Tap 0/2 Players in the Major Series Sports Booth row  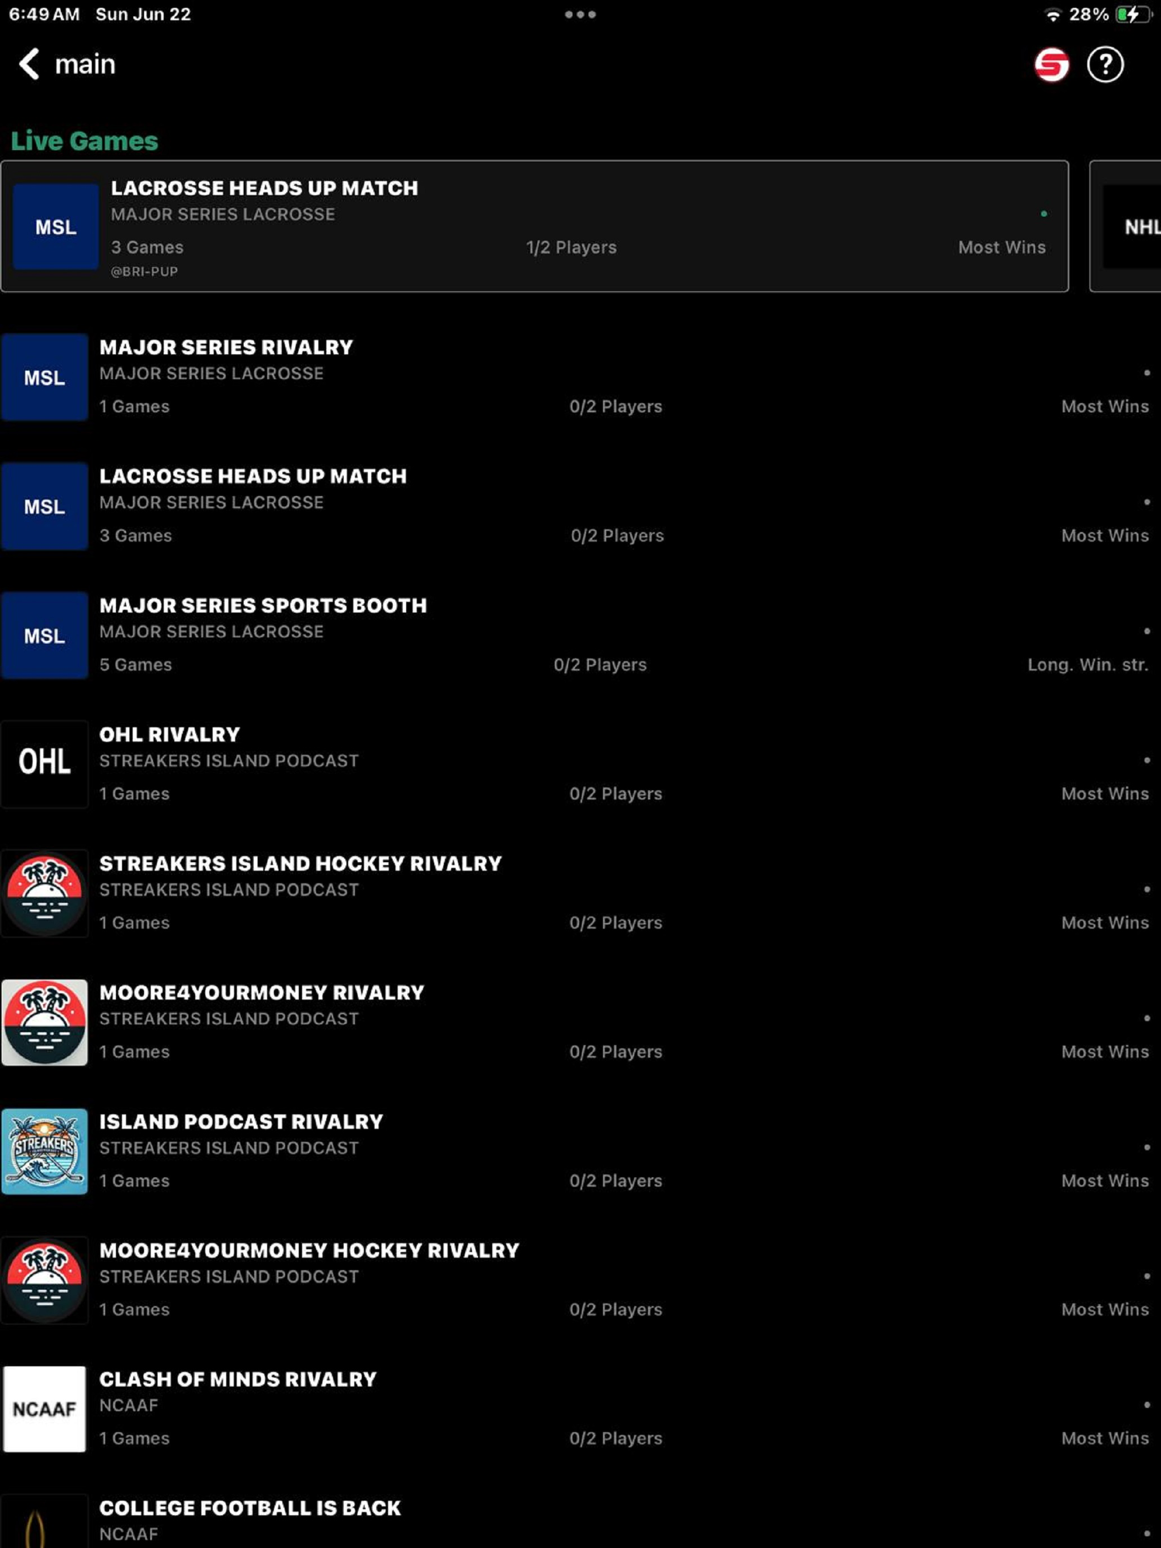pos(600,665)
